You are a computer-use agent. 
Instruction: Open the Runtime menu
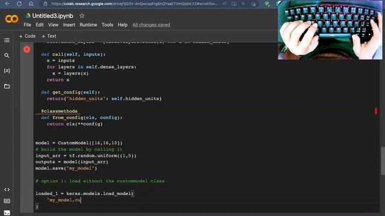88,25
